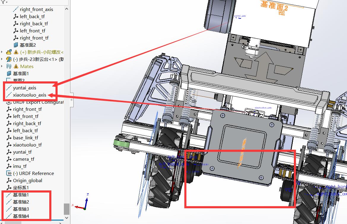Select the yuntai_axis reference axis
The width and height of the screenshot is (347, 224).
click(x=24, y=88)
